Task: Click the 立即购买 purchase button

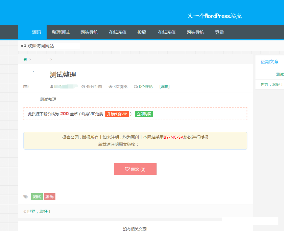Action: 144,114
